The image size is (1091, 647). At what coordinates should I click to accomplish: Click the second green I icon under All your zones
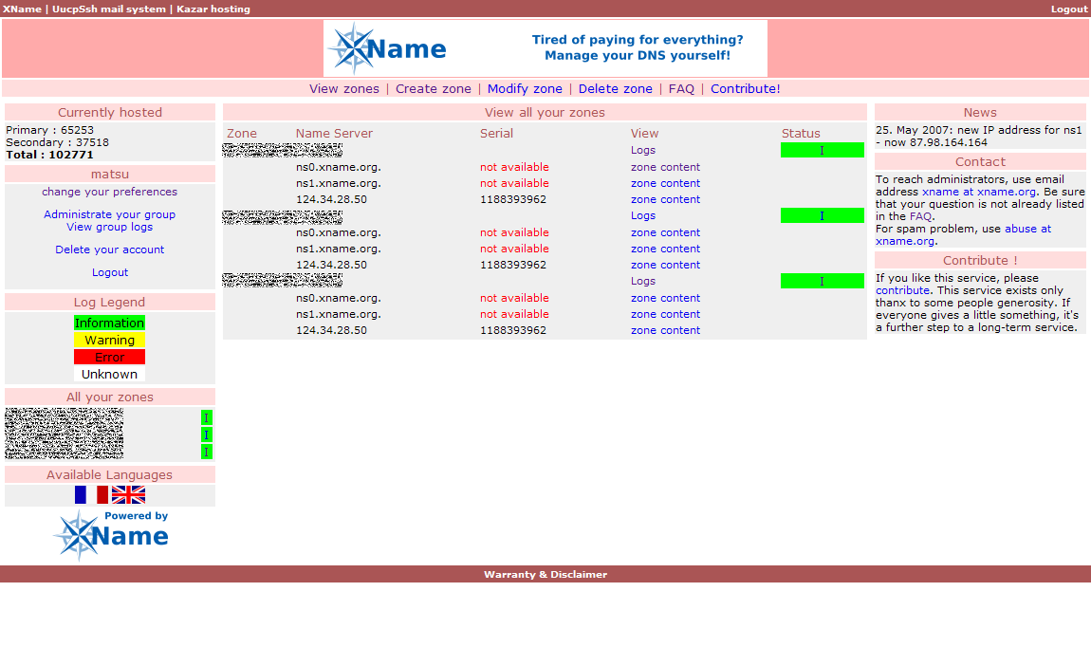click(x=207, y=434)
